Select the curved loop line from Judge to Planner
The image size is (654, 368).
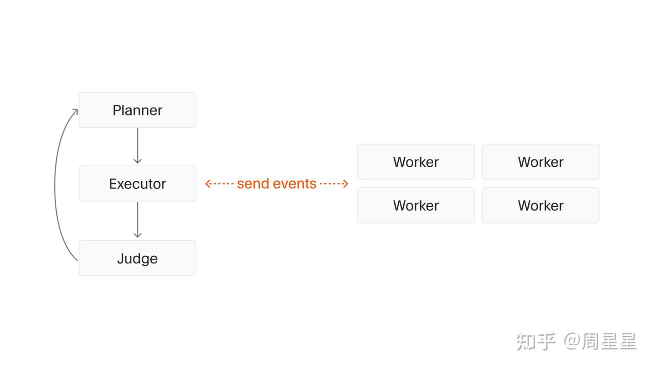tap(55, 185)
